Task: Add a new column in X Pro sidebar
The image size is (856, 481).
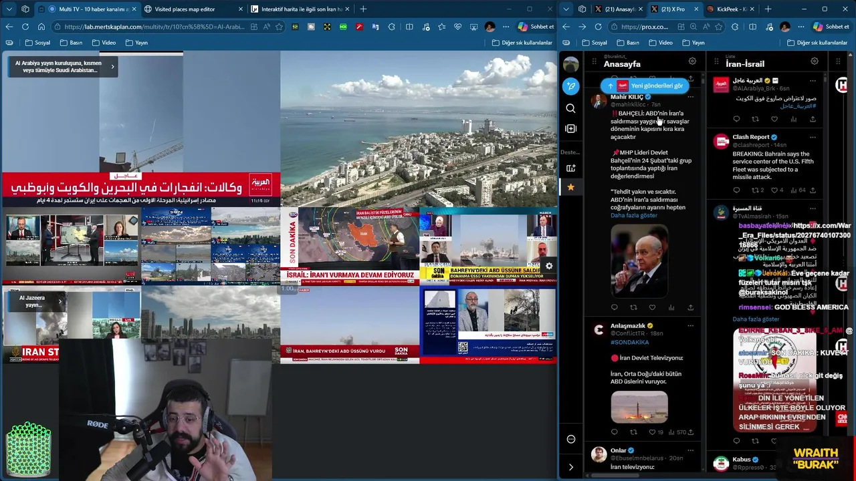Action: click(x=570, y=128)
